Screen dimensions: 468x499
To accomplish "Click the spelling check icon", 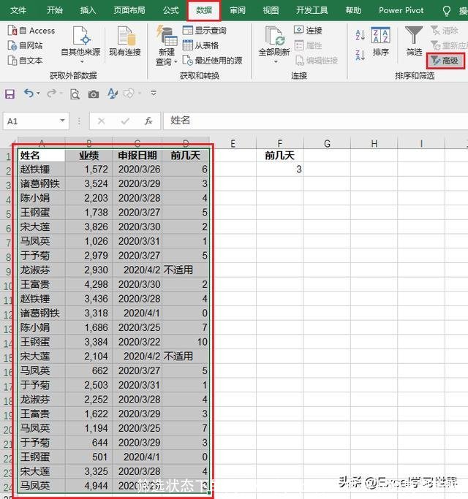I will point(112,94).
